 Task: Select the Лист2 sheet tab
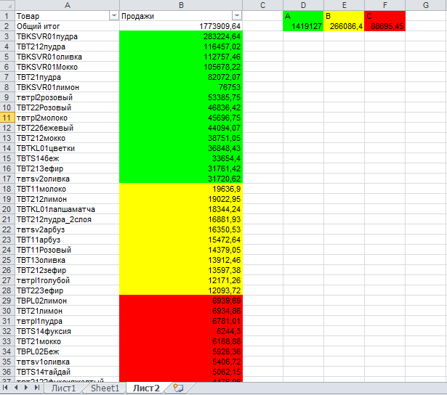pos(146,388)
